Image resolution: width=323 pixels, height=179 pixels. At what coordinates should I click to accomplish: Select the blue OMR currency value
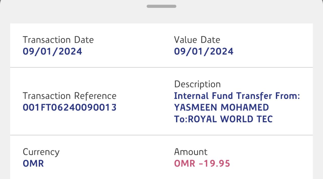[x=33, y=164]
